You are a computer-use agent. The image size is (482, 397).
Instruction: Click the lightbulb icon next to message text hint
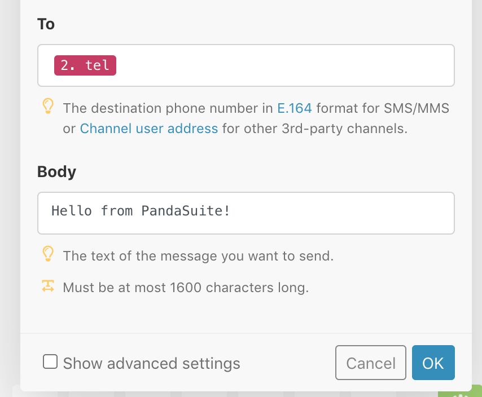point(48,254)
